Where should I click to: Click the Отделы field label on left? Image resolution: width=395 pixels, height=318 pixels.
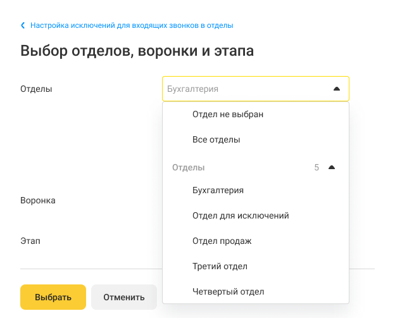[36, 89]
